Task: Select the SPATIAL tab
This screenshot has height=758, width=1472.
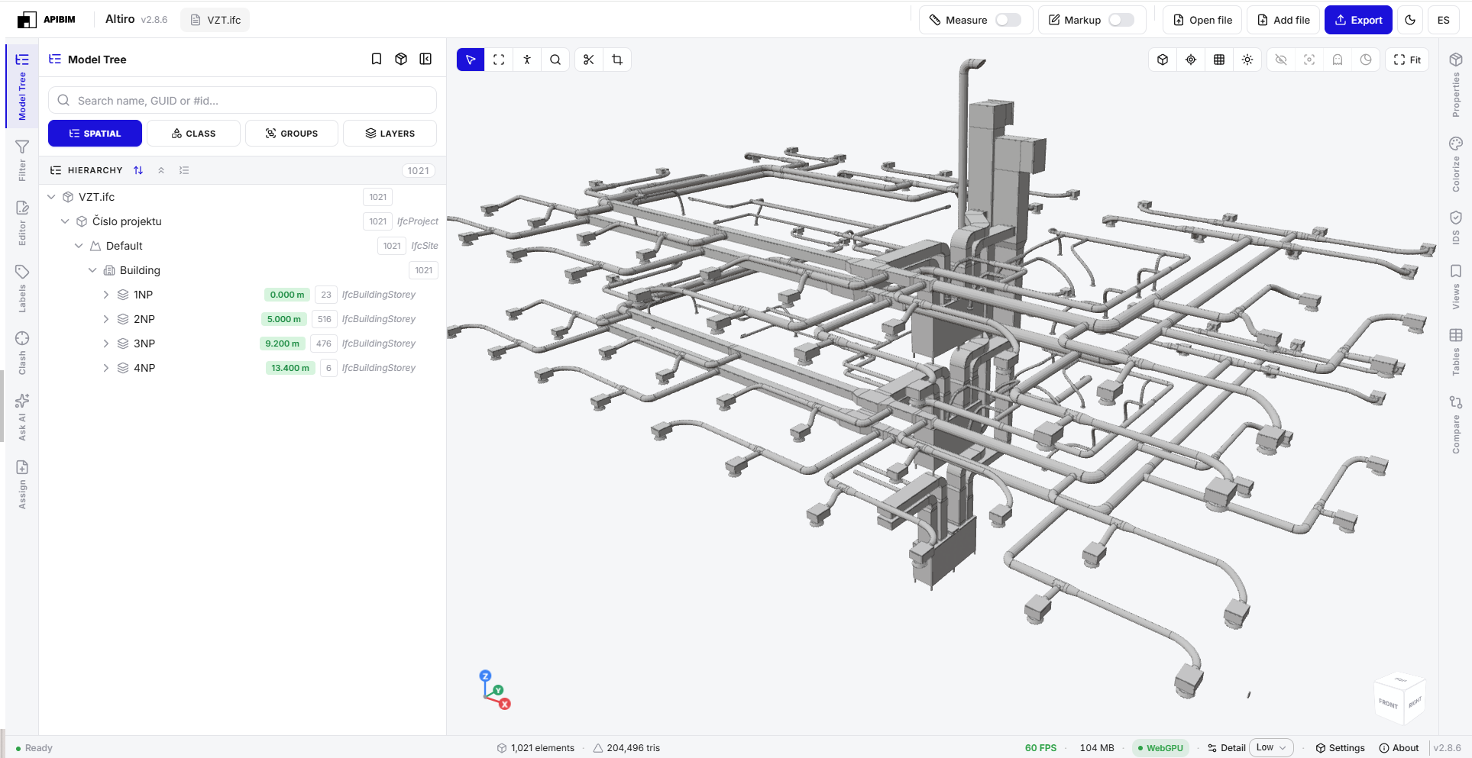Action: tap(95, 133)
